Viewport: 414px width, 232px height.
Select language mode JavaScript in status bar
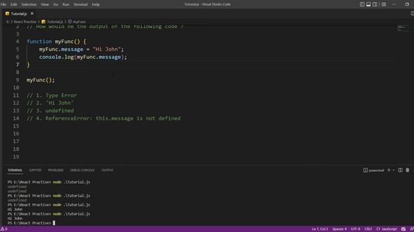click(x=389, y=229)
